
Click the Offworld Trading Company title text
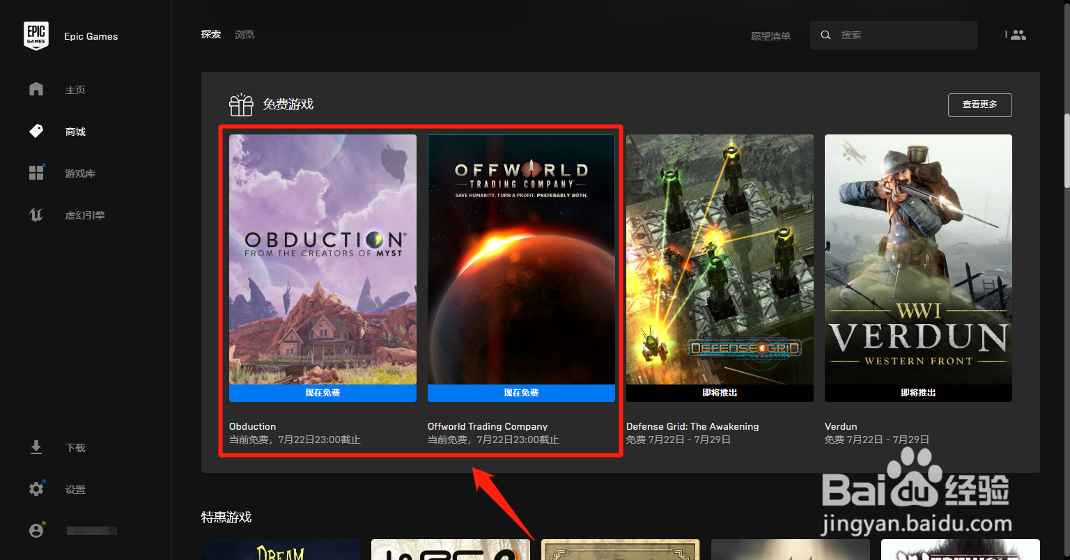pyautogui.click(x=488, y=426)
